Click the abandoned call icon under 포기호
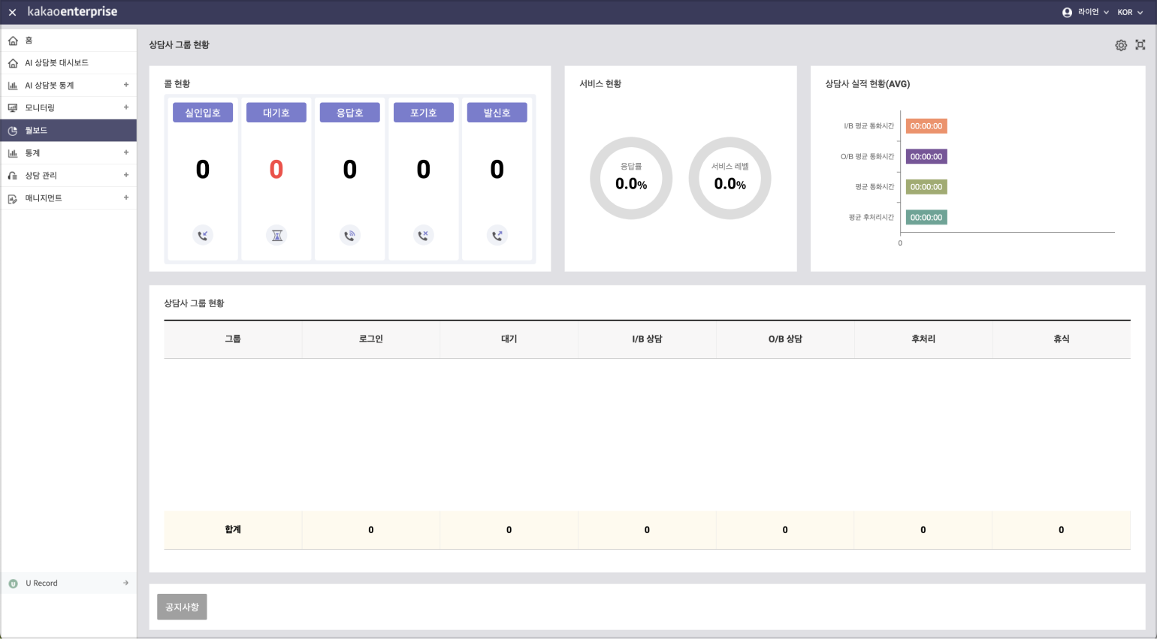This screenshot has height=639, width=1157. (x=424, y=235)
